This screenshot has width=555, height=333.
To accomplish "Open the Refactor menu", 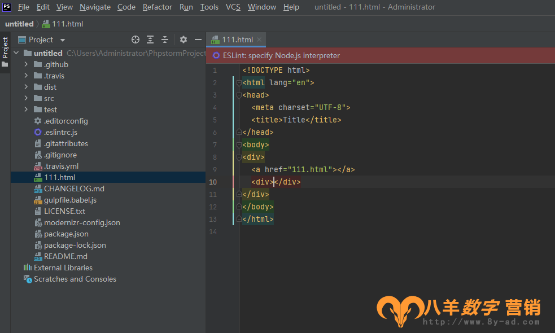I will coord(157,7).
